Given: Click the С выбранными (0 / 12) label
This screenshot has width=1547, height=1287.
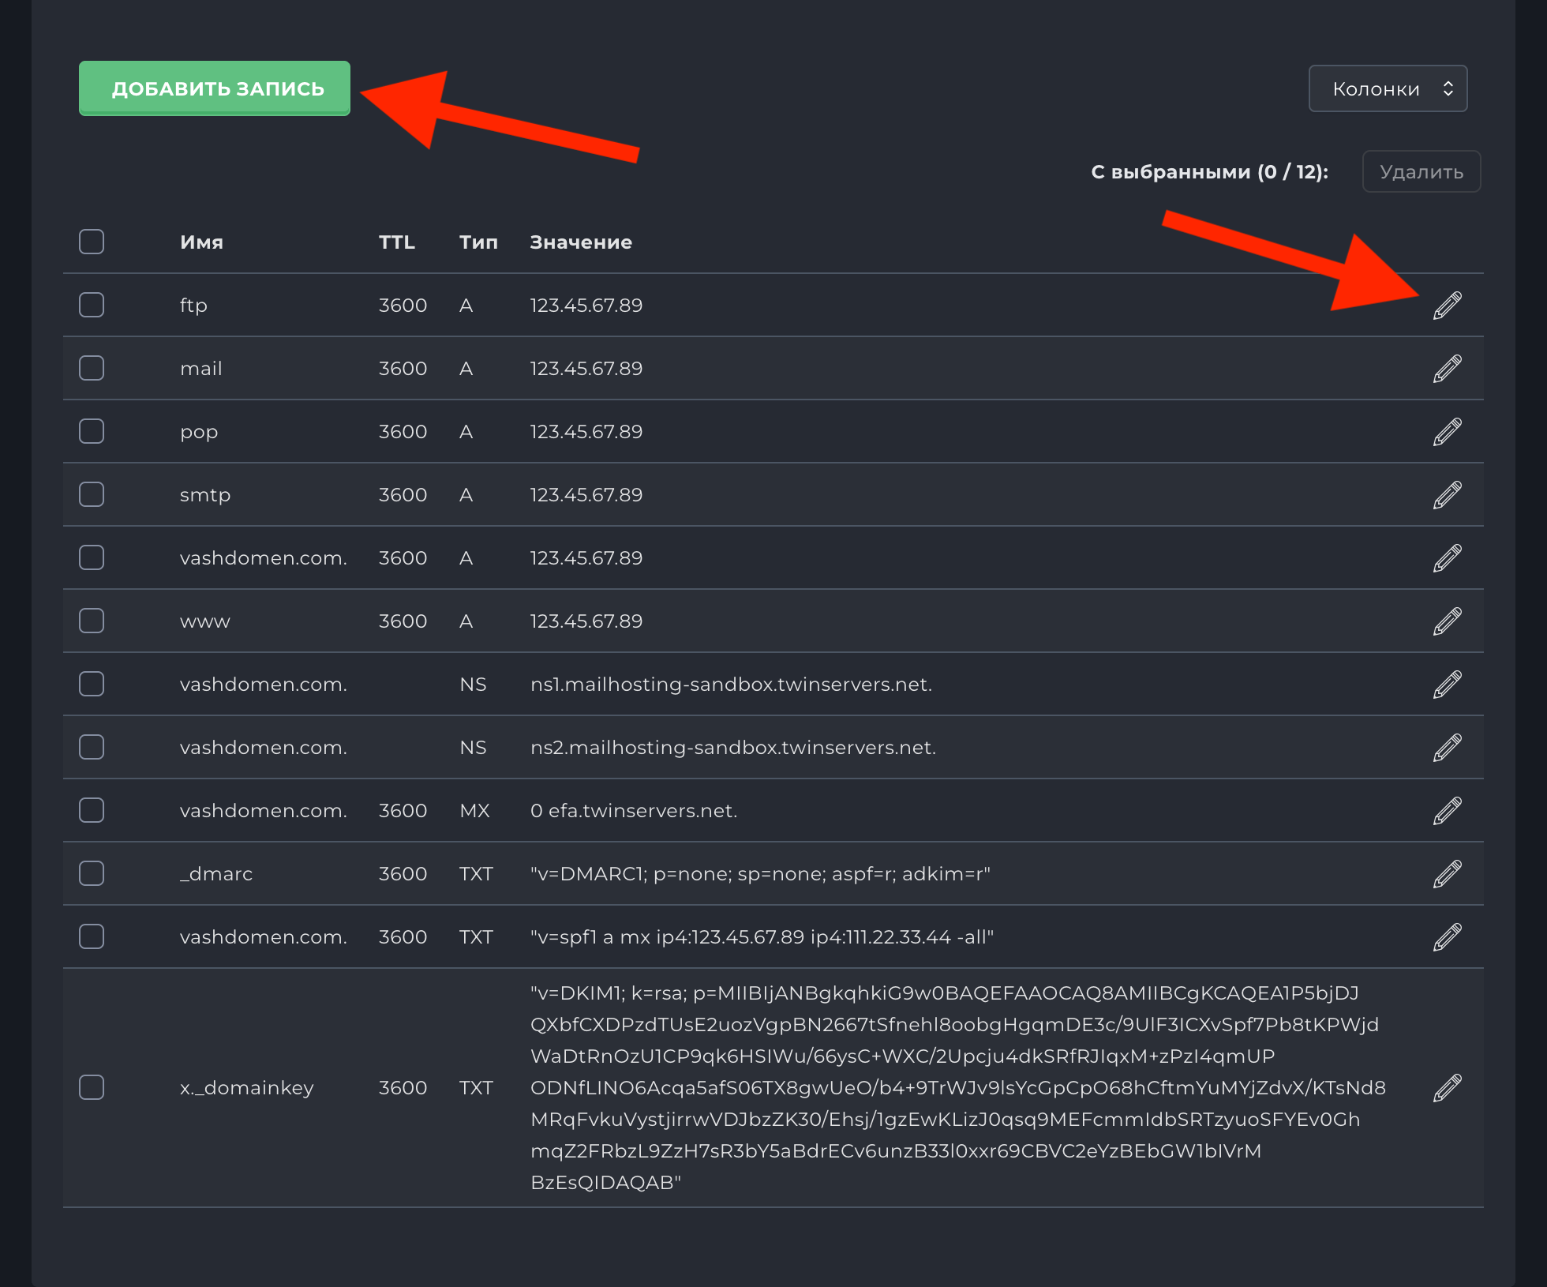Looking at the screenshot, I should [x=1209, y=171].
